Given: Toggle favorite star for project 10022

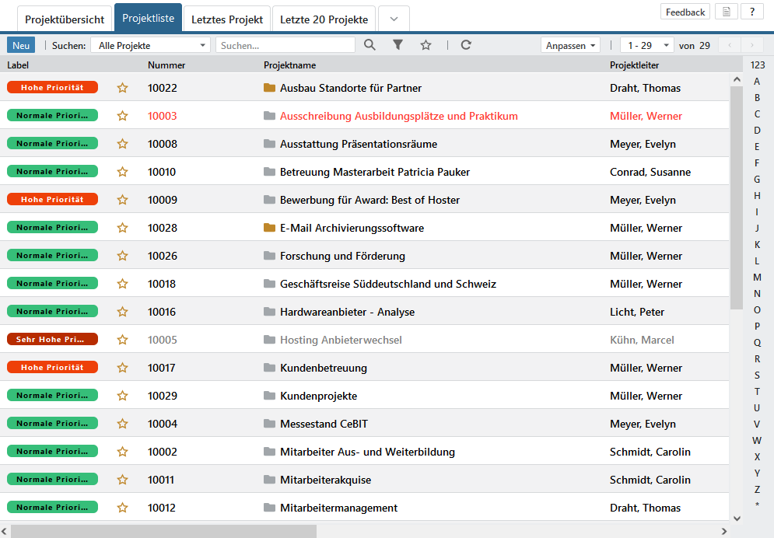Looking at the screenshot, I should [x=122, y=88].
